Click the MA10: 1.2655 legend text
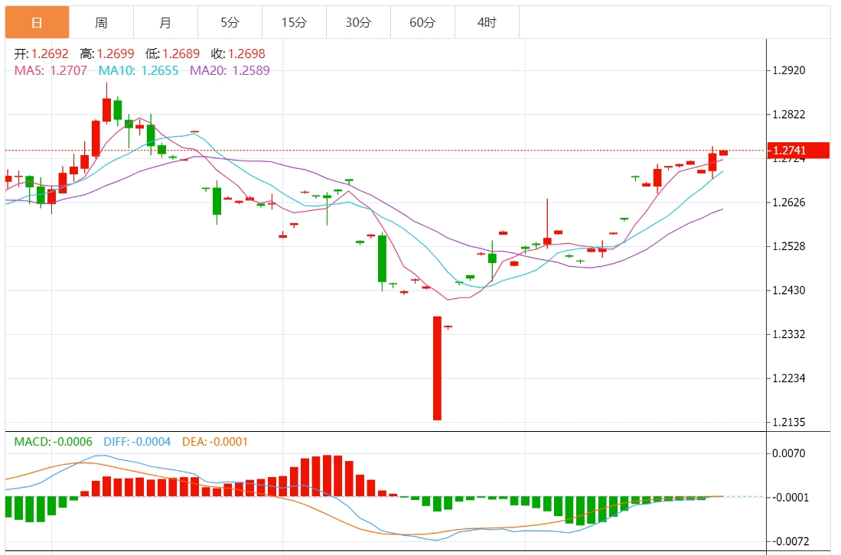 point(139,71)
